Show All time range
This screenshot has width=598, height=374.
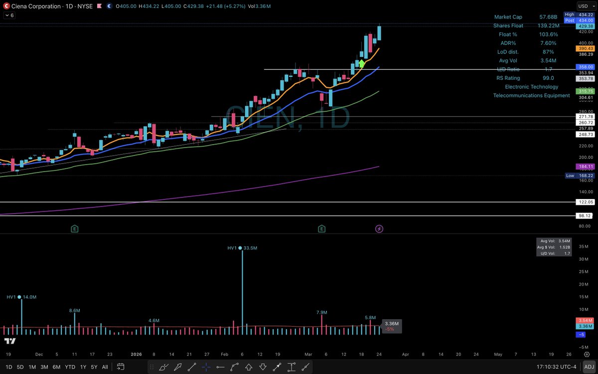click(105, 367)
